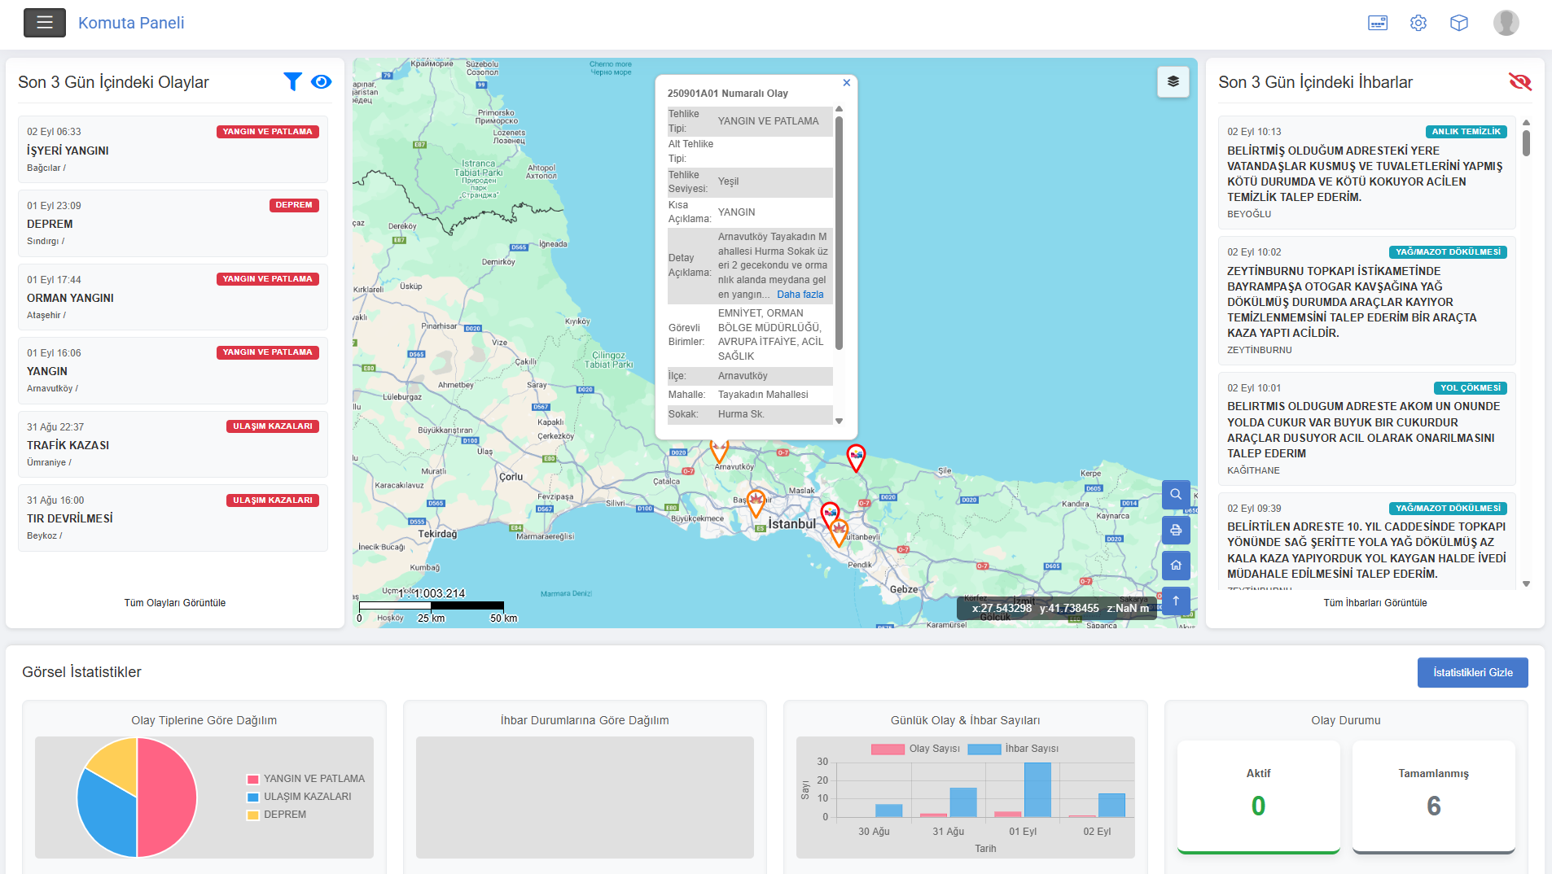The image size is (1552, 874).
Task: Toggle İhbar Sayısı legend in bar chart
Action: (1013, 749)
